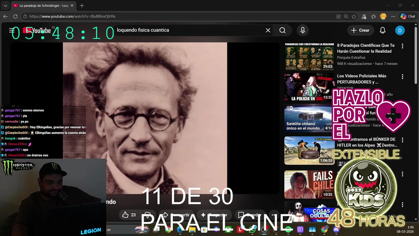Screen dimensions: 419x236
Task: Add this page to favorites star
Action: pyautogui.click(x=354, y=16)
